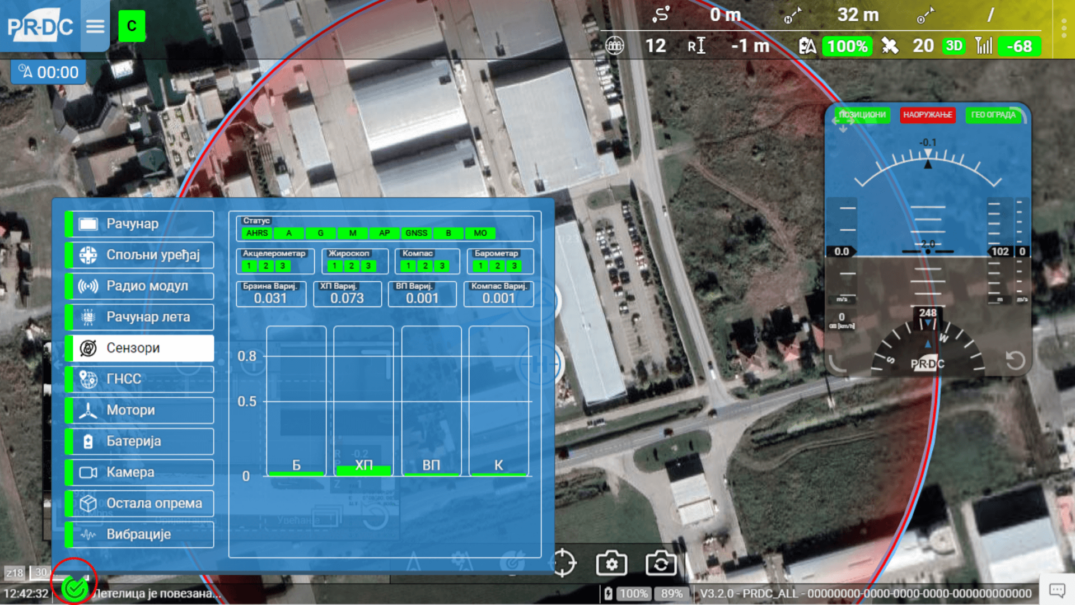Click the switch camera icon

pyautogui.click(x=661, y=563)
